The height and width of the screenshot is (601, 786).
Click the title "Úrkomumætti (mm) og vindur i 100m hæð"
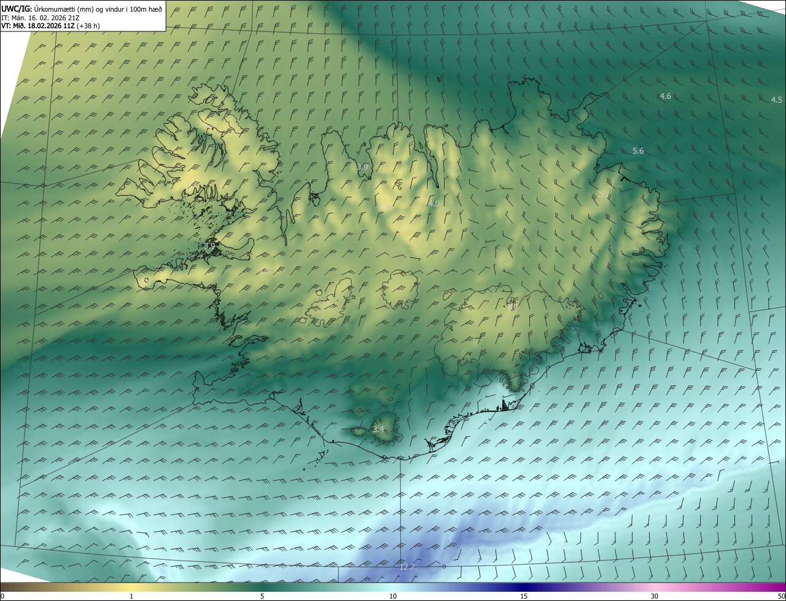click(x=98, y=8)
